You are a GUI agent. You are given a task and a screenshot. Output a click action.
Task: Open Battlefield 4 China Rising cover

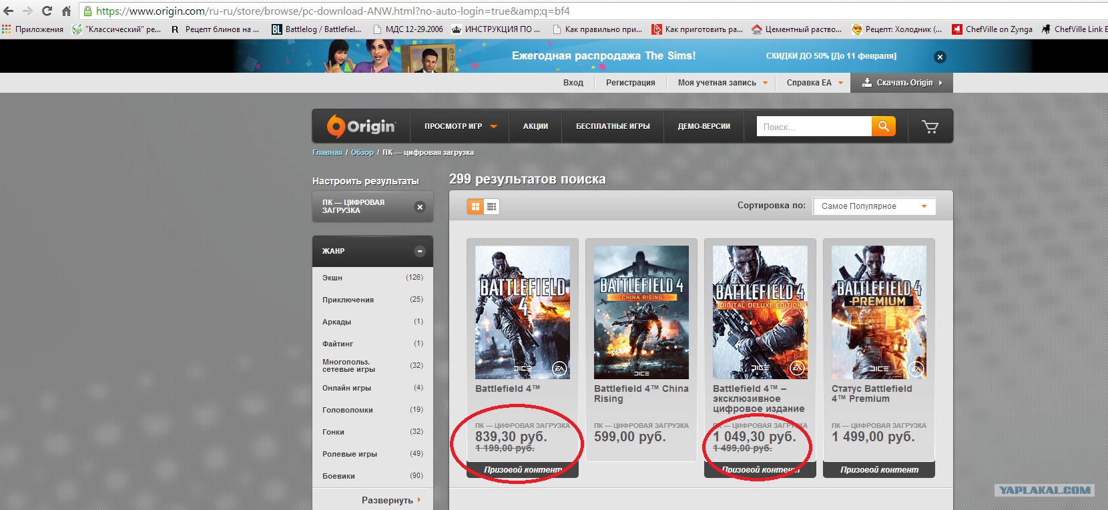(641, 312)
